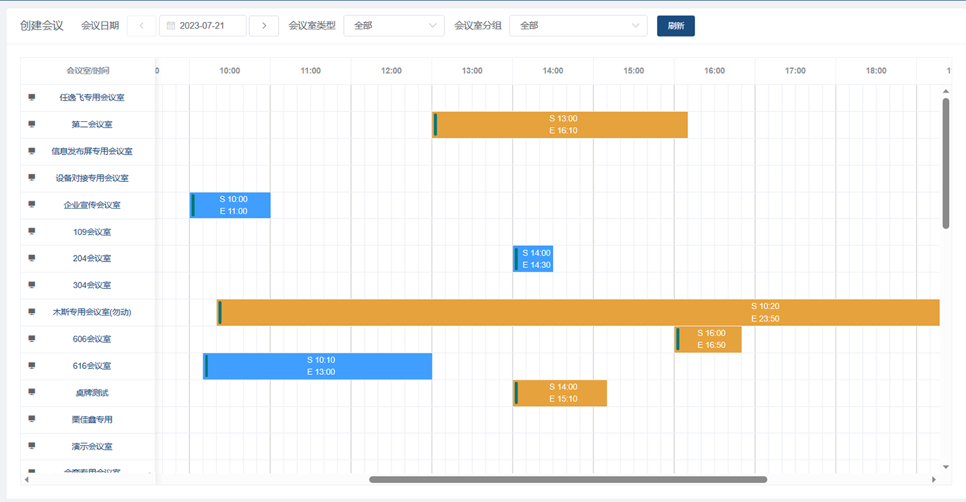Click the horizontal scrollbar thumb

(568, 479)
